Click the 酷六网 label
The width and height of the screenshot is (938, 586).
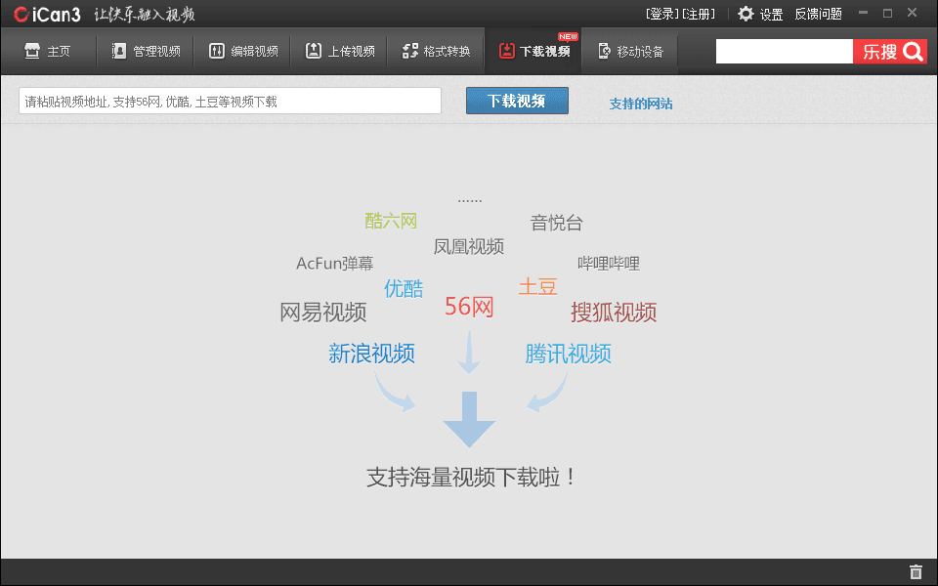coord(391,221)
